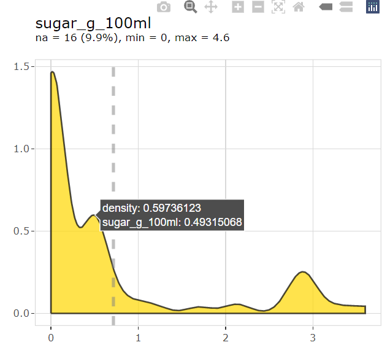
Task: Open the Plotly logo link
Action: 372,7
